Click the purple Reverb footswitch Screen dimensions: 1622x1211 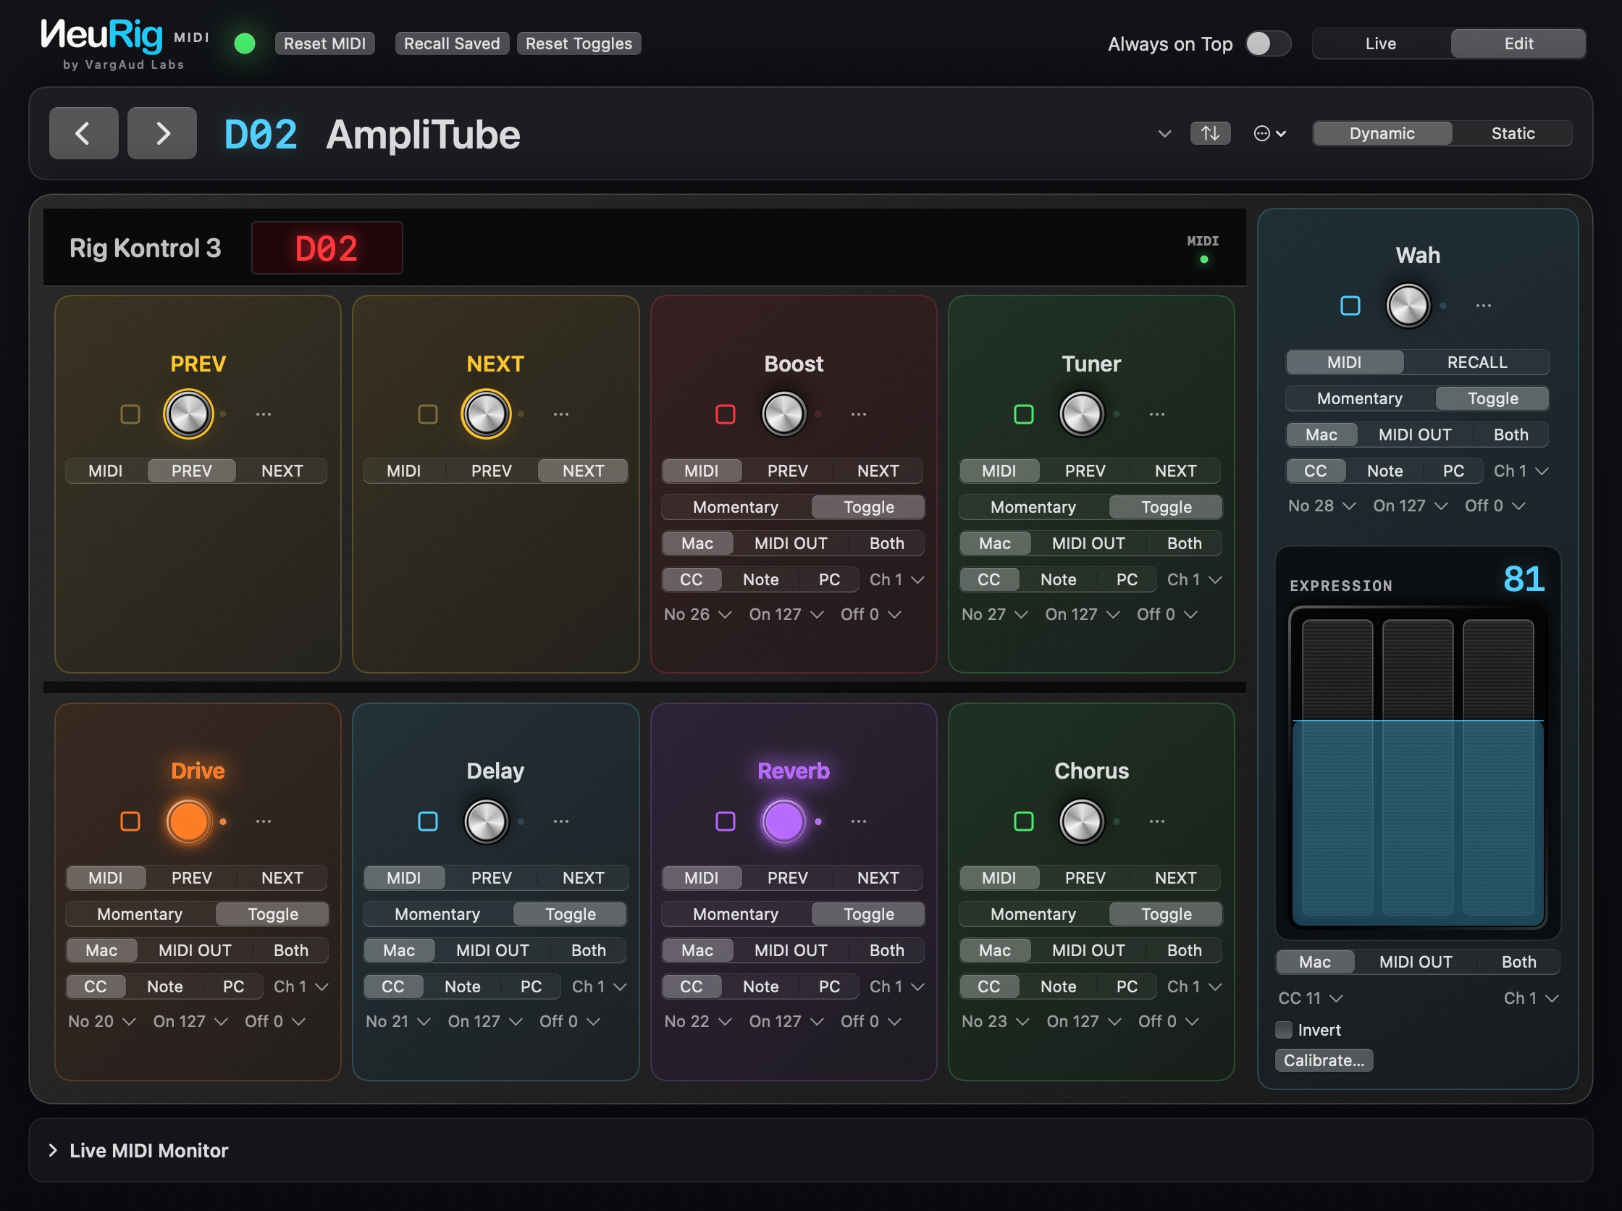coord(783,821)
